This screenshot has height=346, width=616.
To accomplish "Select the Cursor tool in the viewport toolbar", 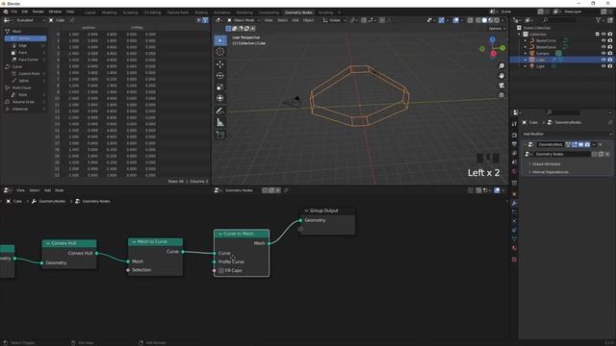I will coord(220,52).
